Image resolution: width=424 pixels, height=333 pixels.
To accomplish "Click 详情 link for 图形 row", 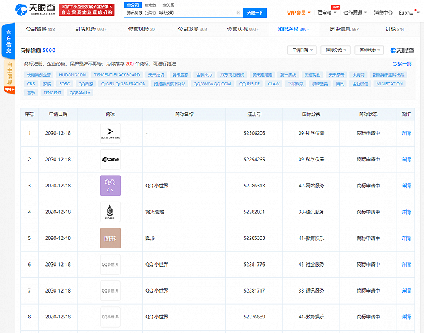I will (x=406, y=238).
